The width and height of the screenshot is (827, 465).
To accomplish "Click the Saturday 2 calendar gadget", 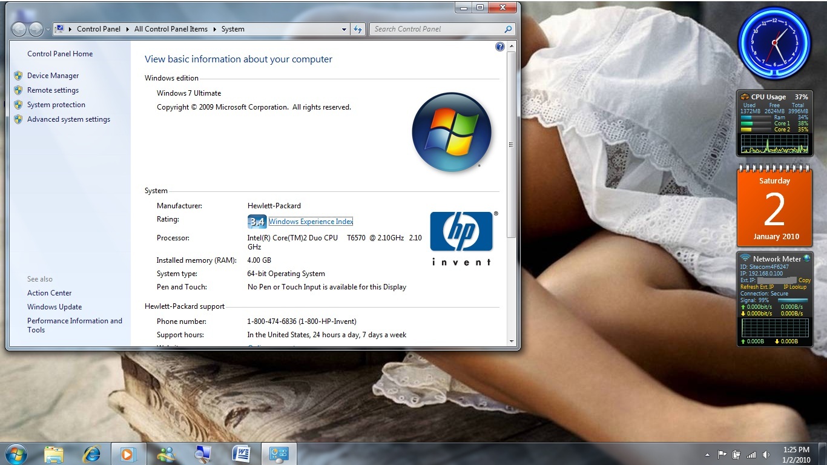I will pos(774,206).
